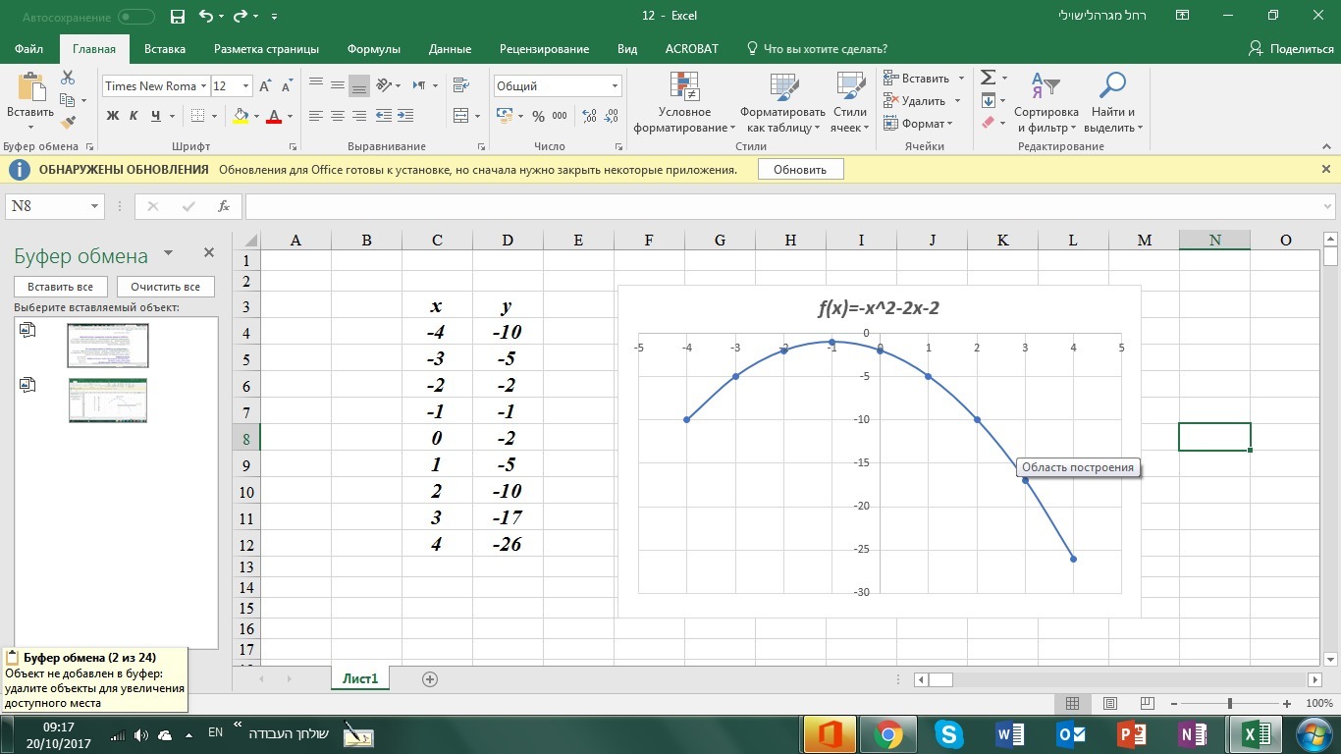Image resolution: width=1341 pixels, height=754 pixels.
Task: Click Google Chrome in the taskbar
Action: point(888,734)
